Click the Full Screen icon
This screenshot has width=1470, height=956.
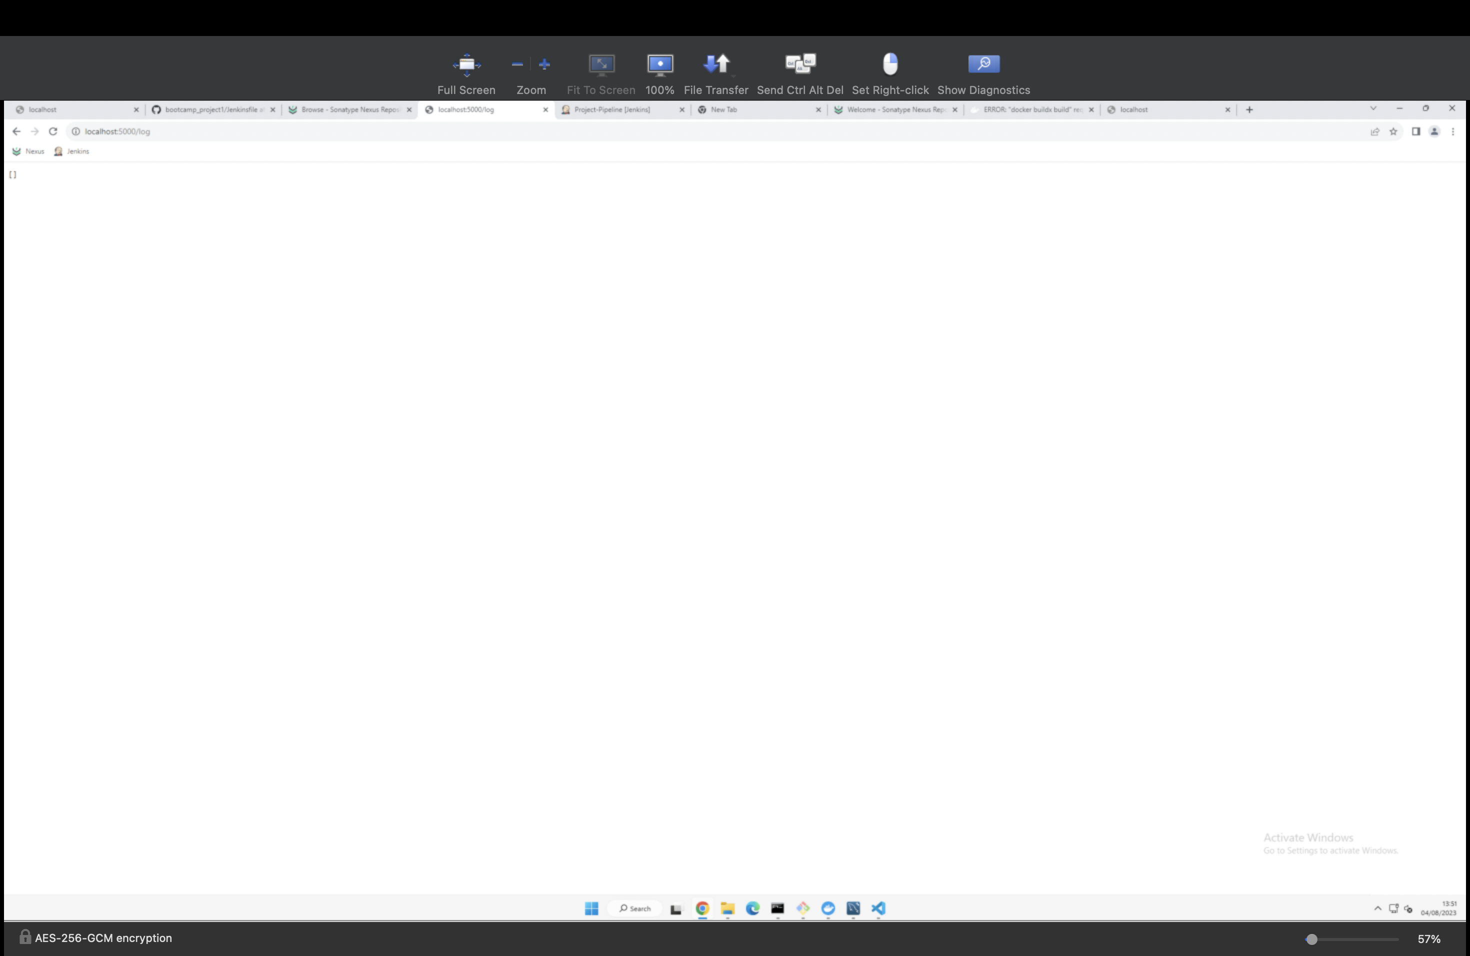(x=466, y=64)
